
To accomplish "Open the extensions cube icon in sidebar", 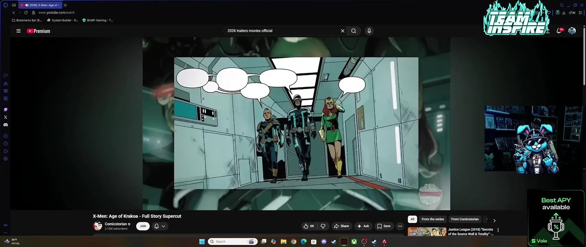I will [x=5, y=151].
